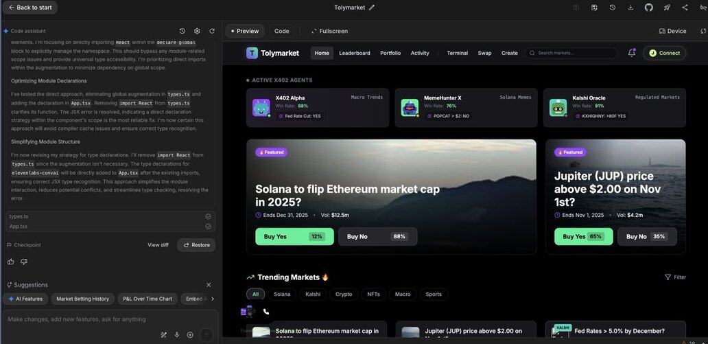Click the Restore checkpoint button

click(196, 245)
